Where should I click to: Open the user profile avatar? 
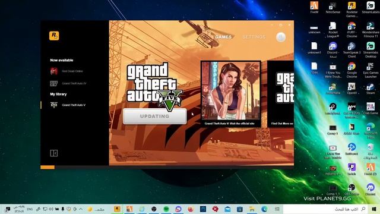click(x=281, y=37)
